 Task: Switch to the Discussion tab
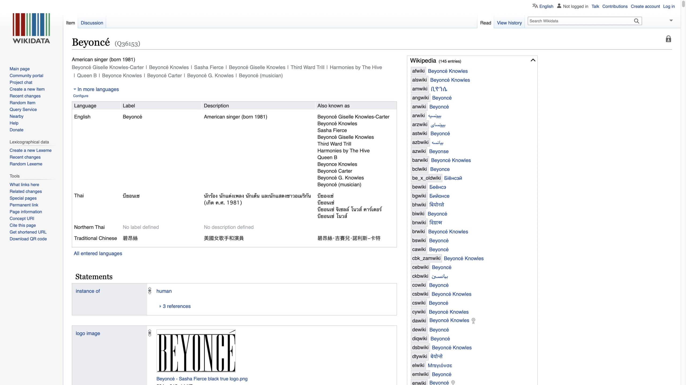[x=92, y=23]
